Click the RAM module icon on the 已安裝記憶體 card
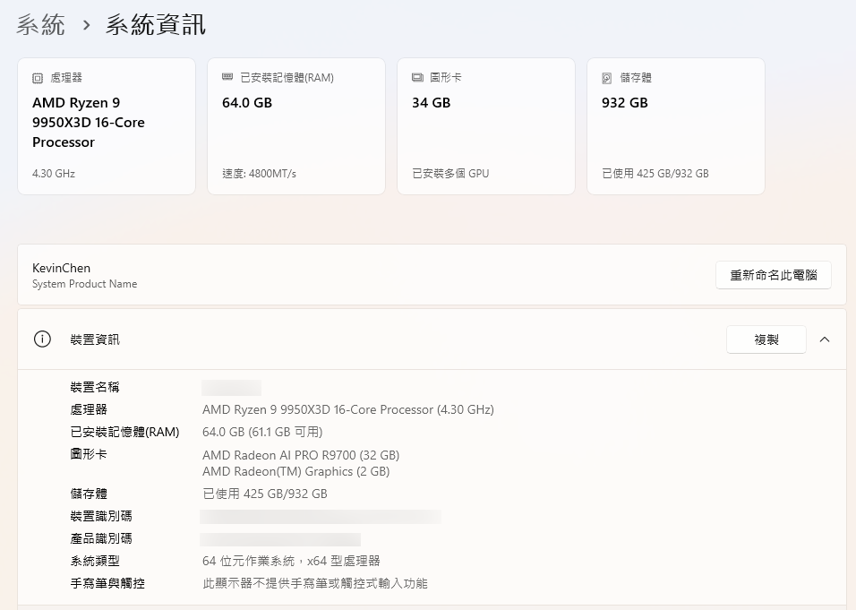Viewport: 856px width, 610px height. click(x=227, y=77)
